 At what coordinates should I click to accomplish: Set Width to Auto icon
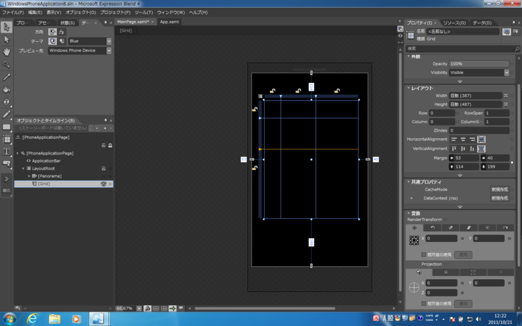[506, 95]
